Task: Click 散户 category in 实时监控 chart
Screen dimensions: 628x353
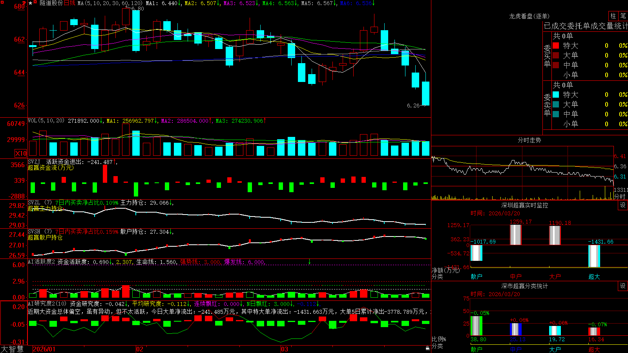Action: tap(476, 277)
